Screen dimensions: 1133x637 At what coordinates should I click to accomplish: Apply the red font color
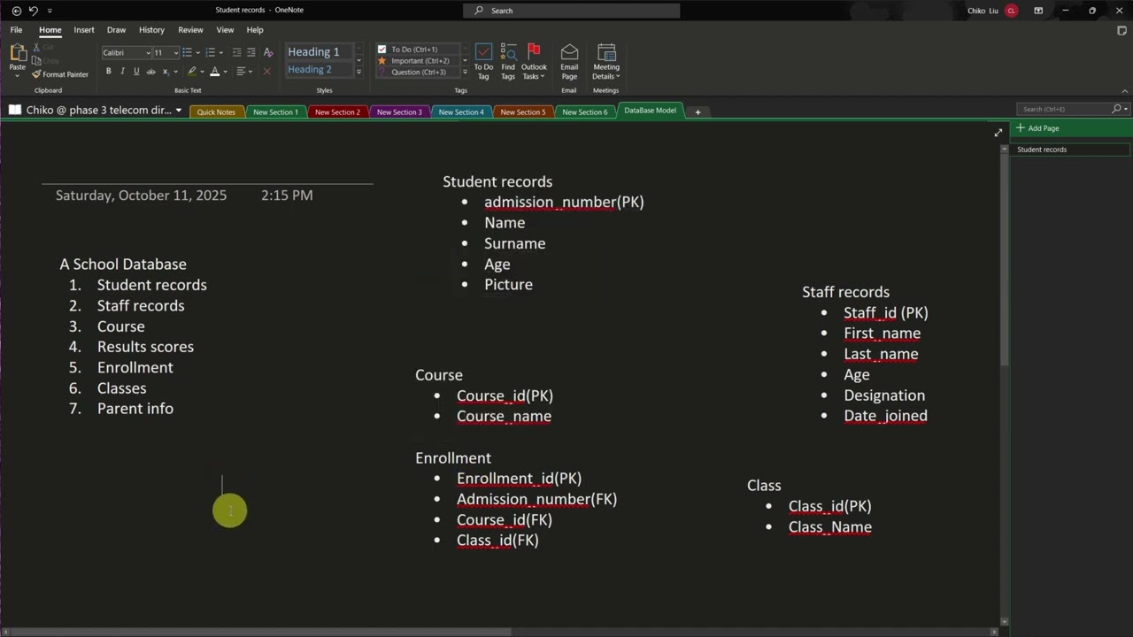coord(214,71)
